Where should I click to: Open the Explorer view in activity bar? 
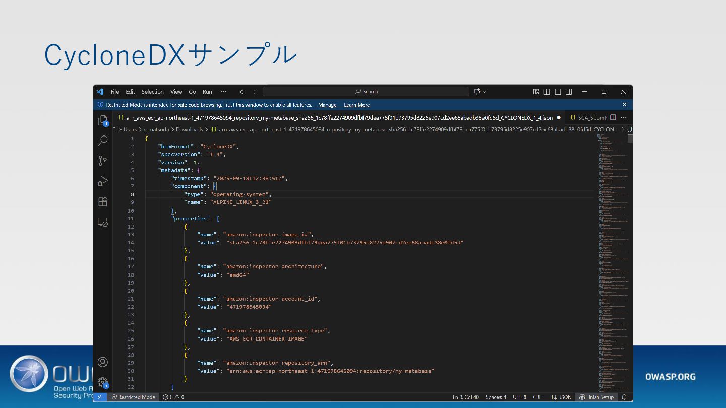pos(103,121)
